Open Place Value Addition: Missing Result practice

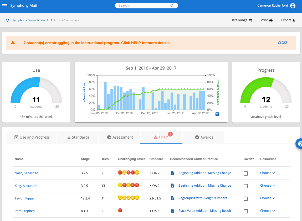tap(204, 211)
